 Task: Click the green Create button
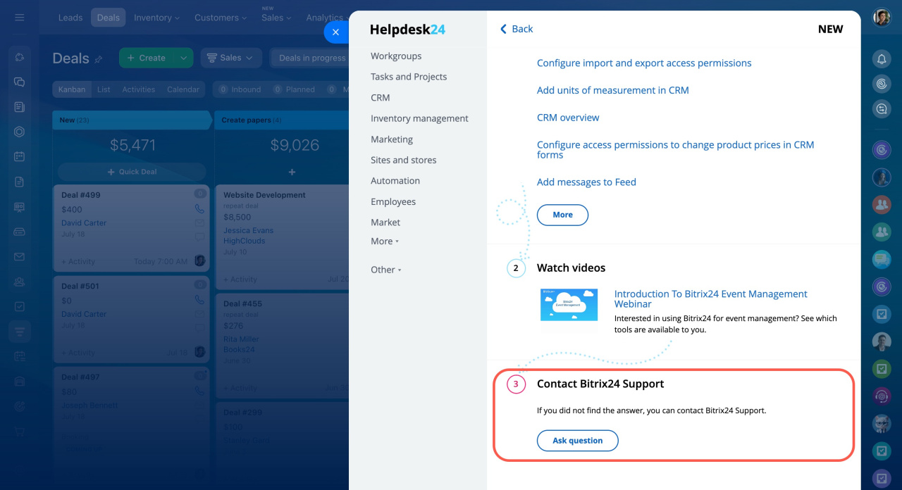coord(147,58)
